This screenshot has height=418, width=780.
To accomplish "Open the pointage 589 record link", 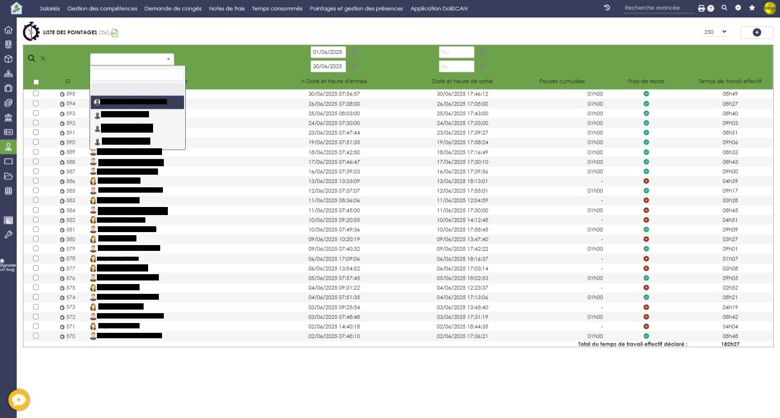I will (70, 152).
